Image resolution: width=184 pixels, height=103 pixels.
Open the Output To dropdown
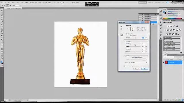point(139,62)
